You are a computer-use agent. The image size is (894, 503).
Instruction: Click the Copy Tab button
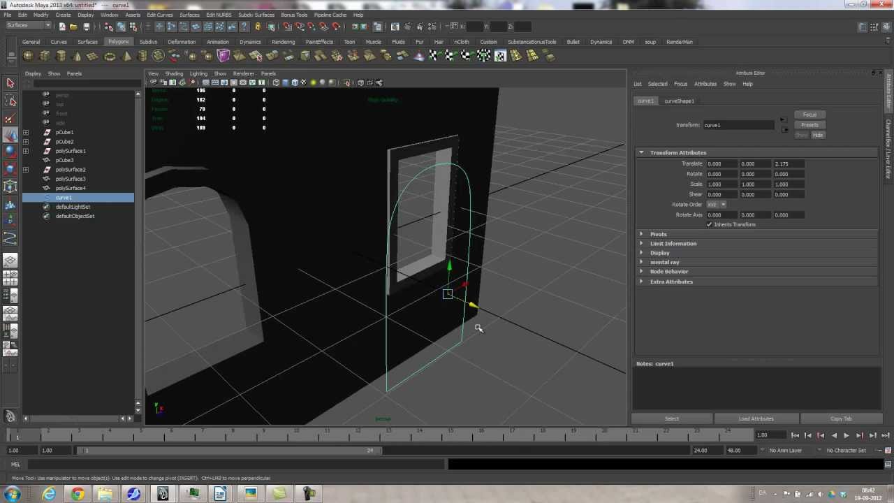[841, 418]
